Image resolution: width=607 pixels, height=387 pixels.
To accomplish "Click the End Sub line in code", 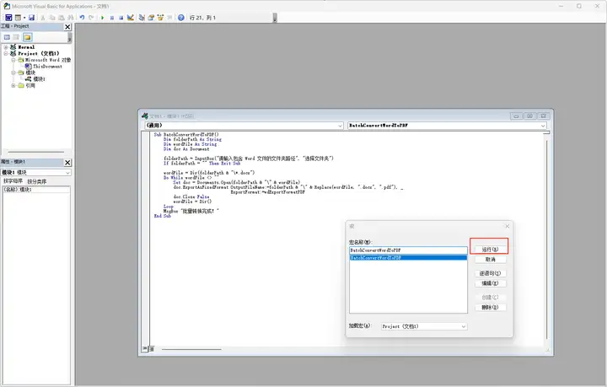I will (162, 217).
